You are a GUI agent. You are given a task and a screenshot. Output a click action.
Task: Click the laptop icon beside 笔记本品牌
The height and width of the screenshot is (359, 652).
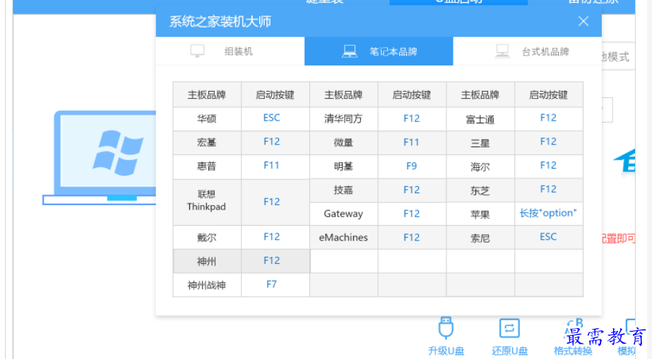(349, 51)
